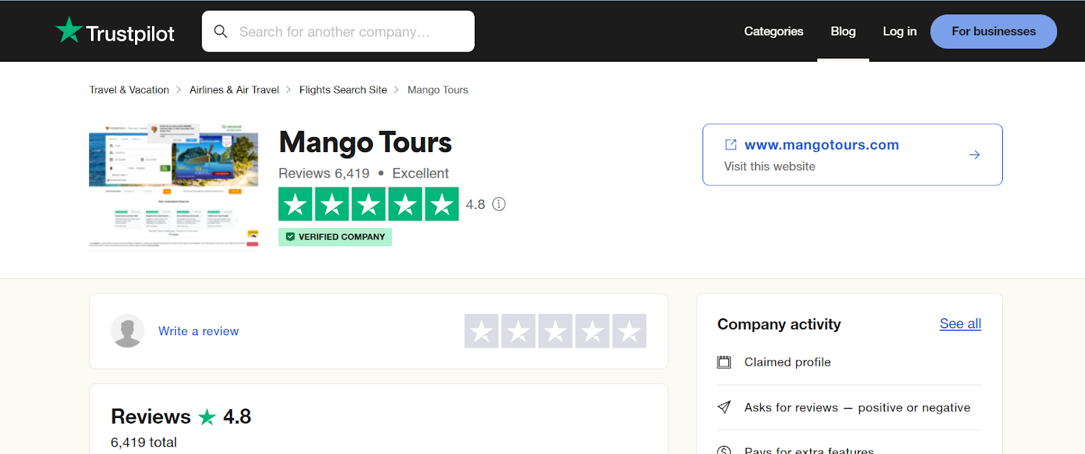Click the green 4.8 star rating
Viewport: 1085px width, 454px height.
click(368, 204)
